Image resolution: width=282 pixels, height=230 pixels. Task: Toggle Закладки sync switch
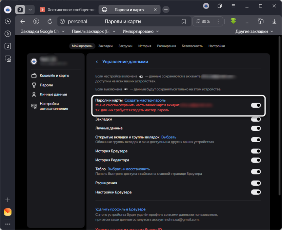tap(256, 119)
